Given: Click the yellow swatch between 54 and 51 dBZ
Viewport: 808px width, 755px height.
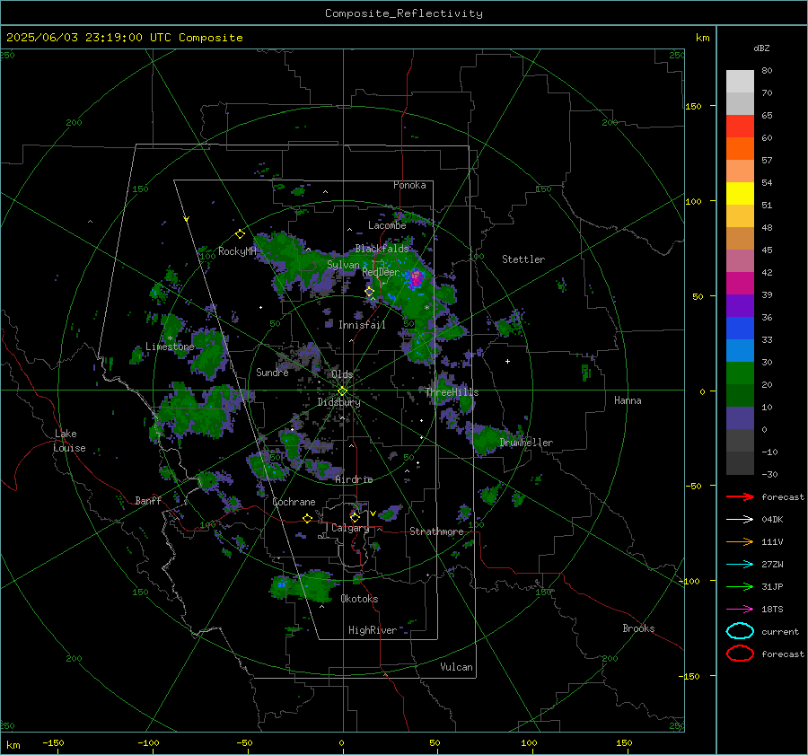Looking at the screenshot, I should pyautogui.click(x=740, y=193).
